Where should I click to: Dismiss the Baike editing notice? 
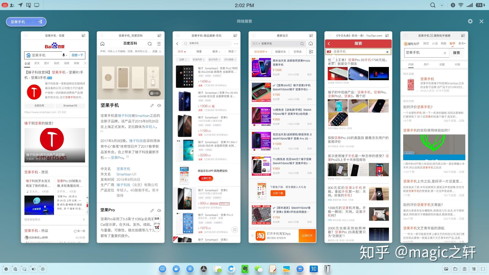160,51
